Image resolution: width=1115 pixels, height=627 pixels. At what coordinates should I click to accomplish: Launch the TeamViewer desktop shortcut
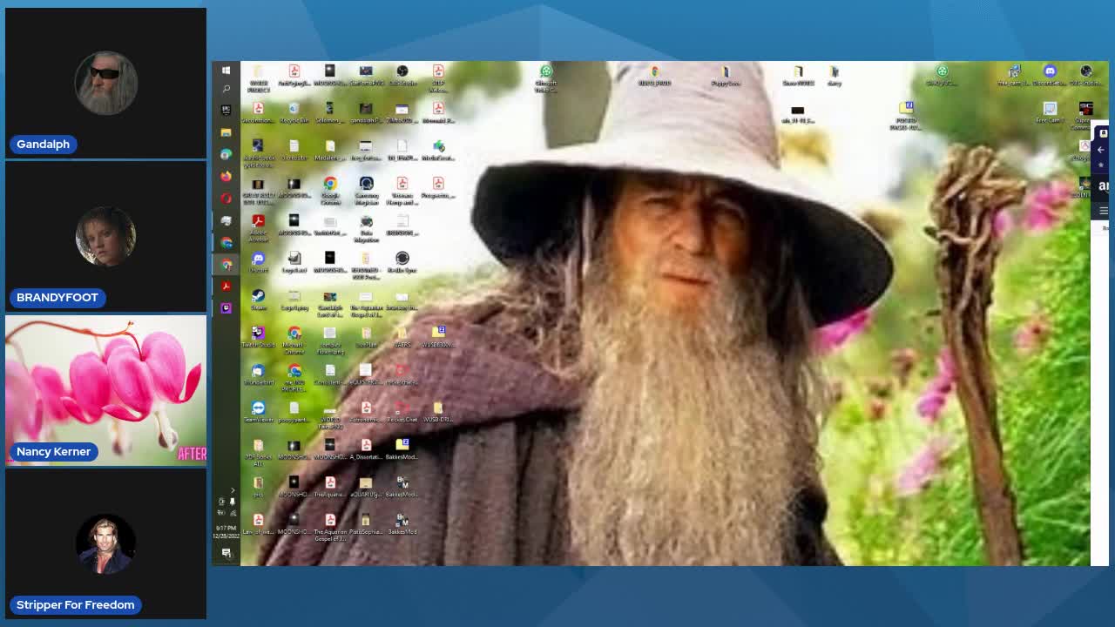click(258, 413)
